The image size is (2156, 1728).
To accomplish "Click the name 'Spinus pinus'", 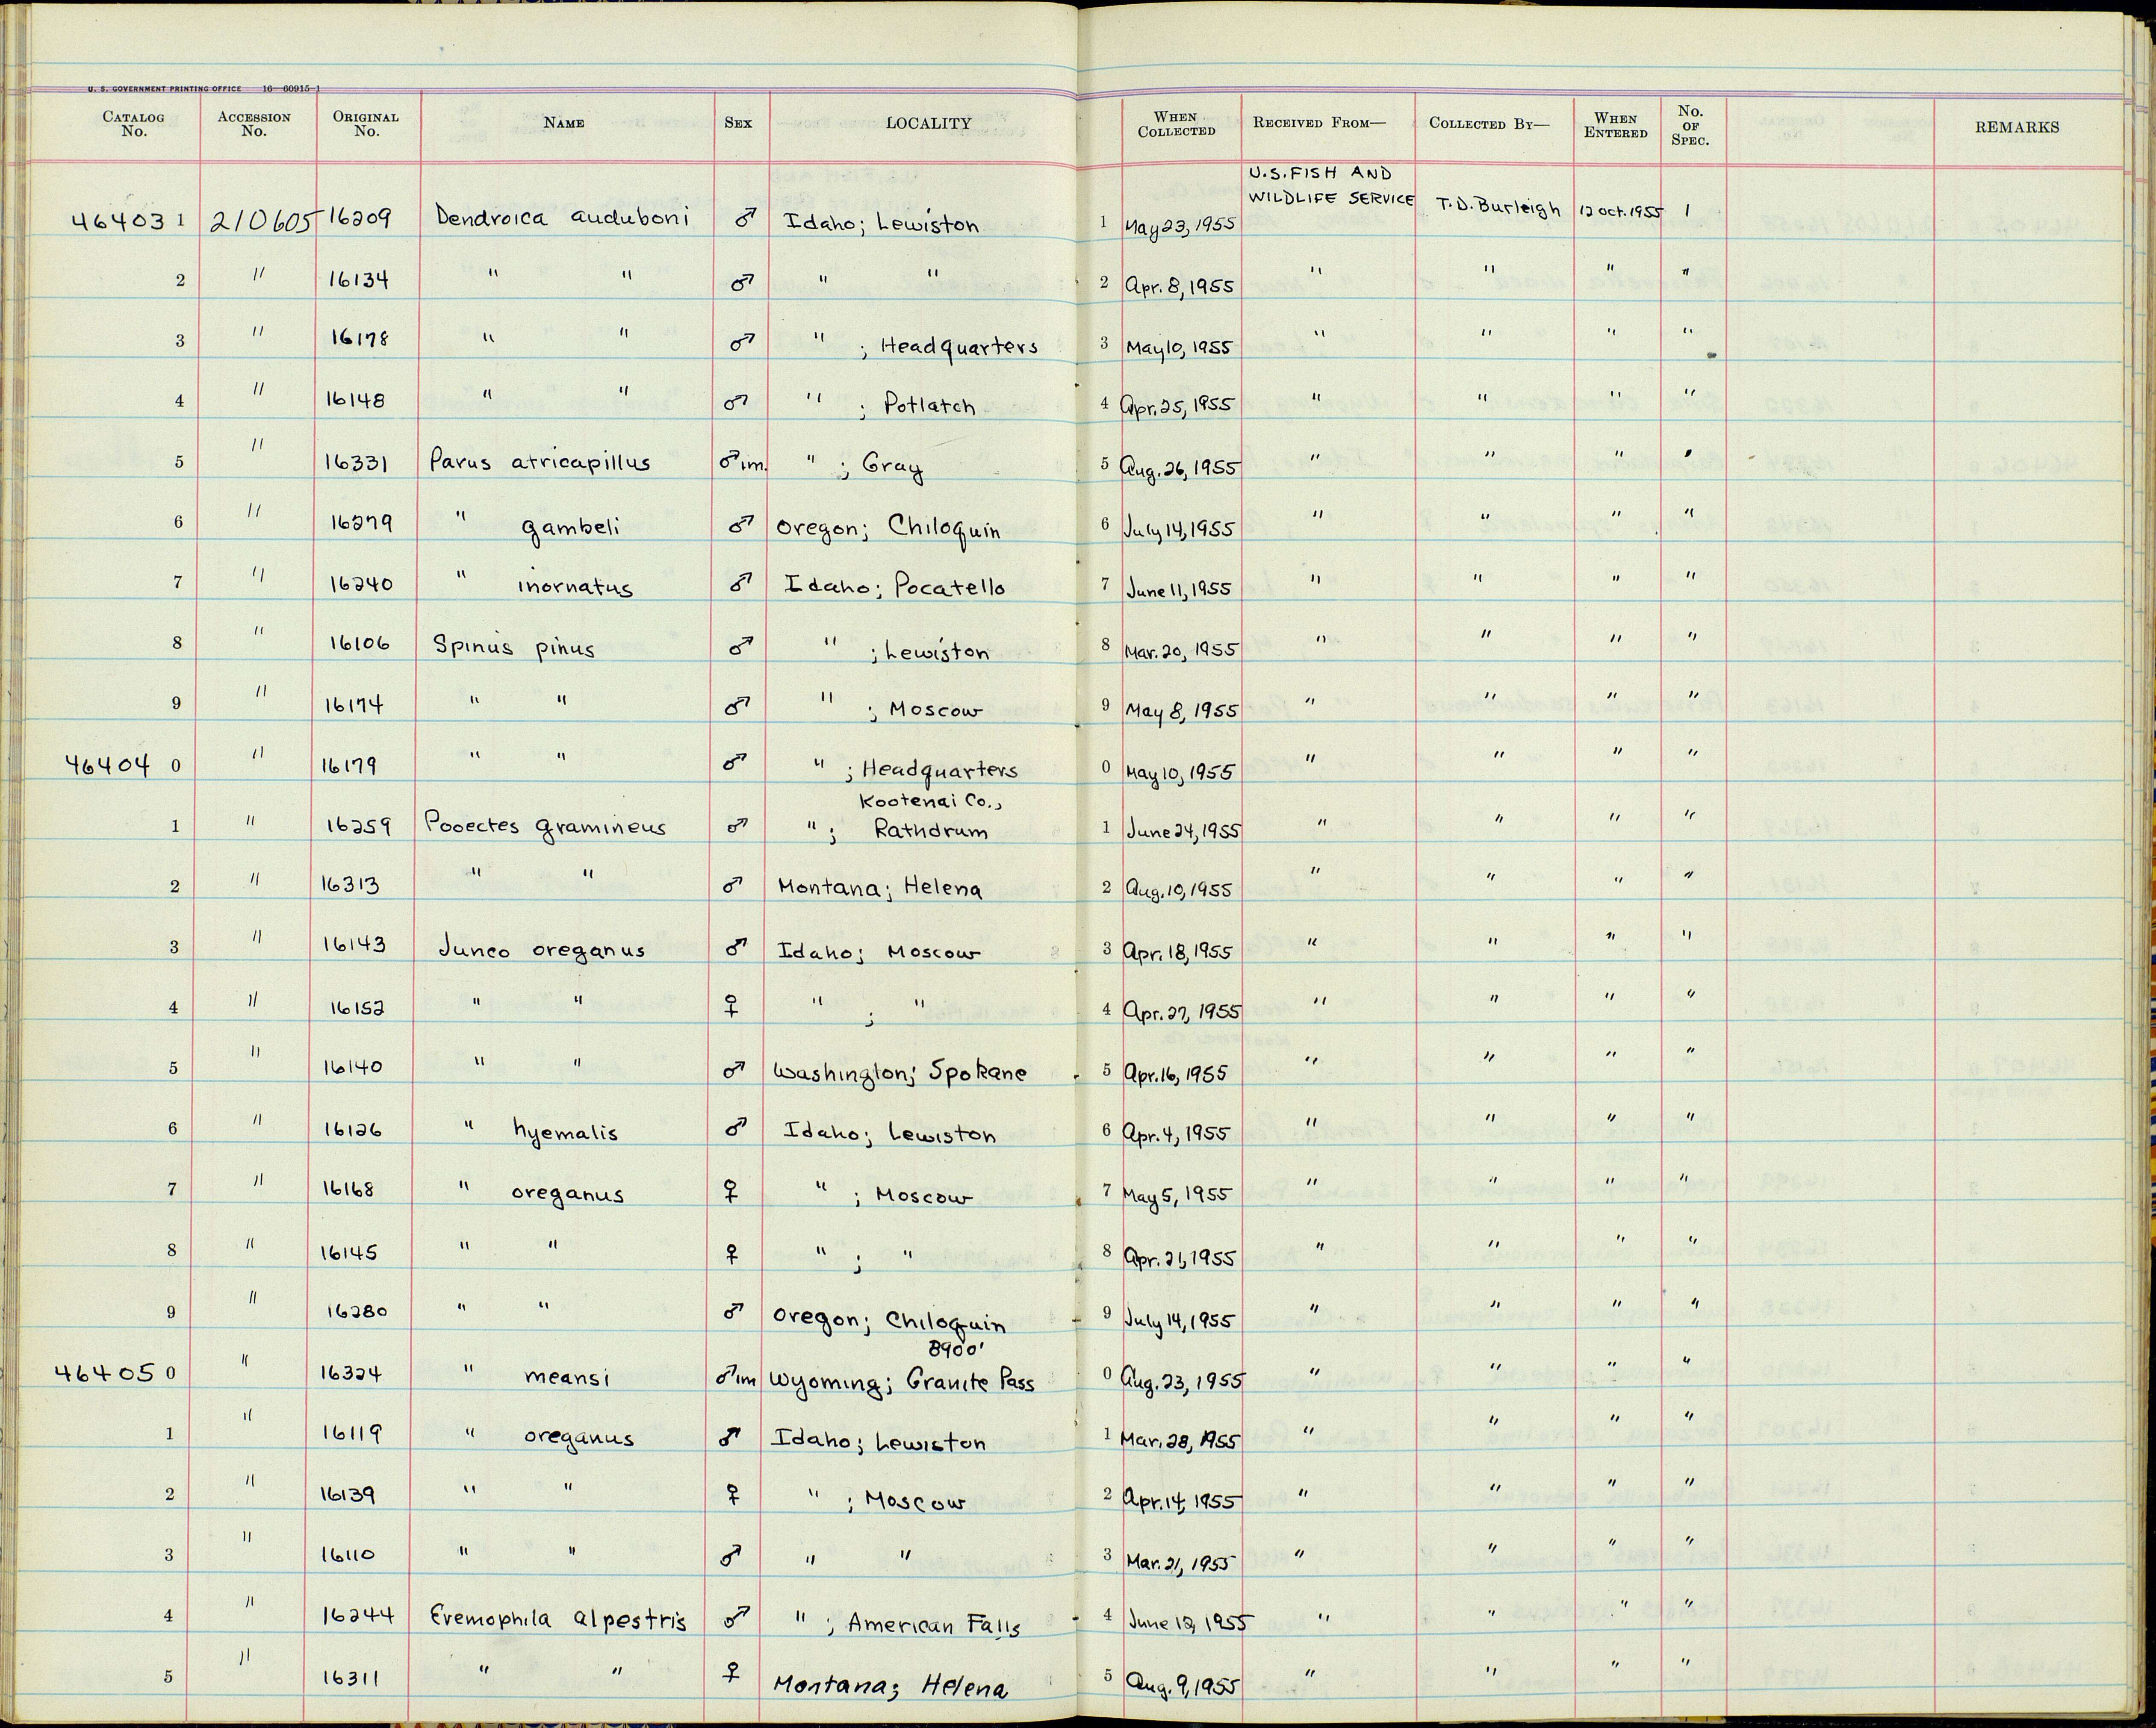I will pos(513,648).
